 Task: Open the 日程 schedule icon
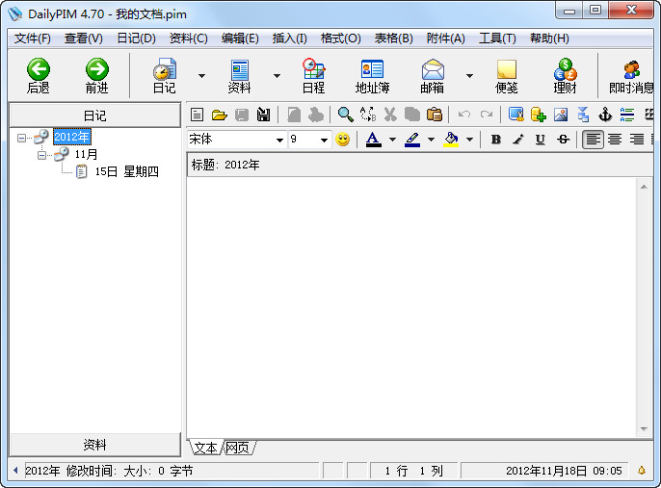pos(314,76)
